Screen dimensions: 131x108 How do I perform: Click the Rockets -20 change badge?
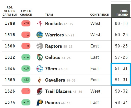tap(26, 23)
